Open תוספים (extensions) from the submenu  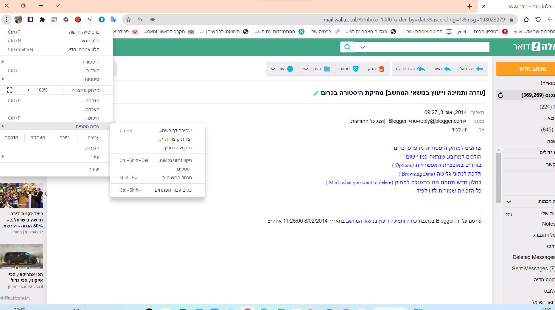pyautogui.click(x=184, y=169)
